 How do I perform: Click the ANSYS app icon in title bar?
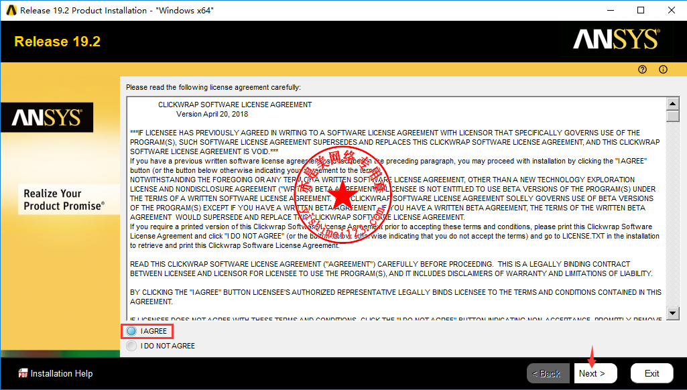[11, 10]
